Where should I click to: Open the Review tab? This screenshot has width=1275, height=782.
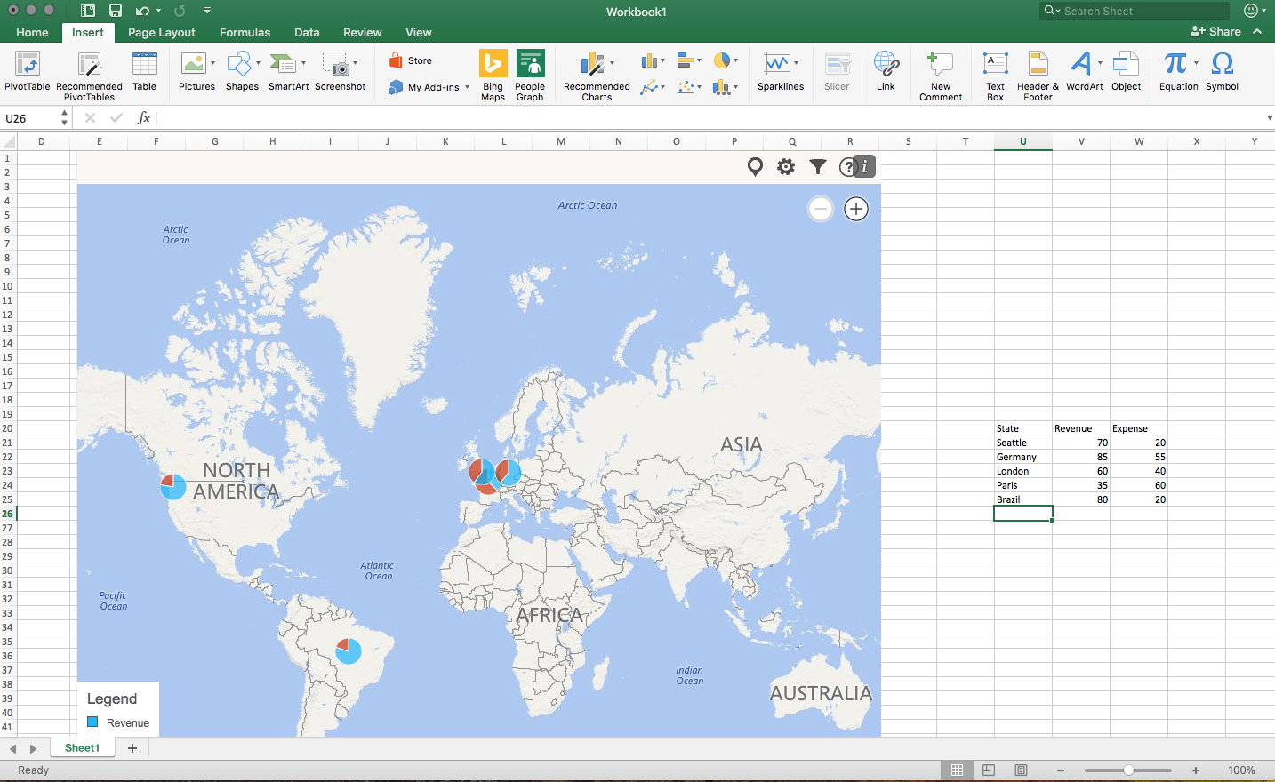tap(362, 32)
